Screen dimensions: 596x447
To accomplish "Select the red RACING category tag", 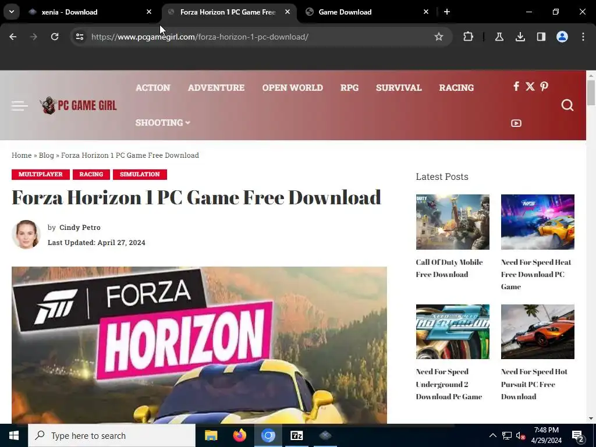I will click(x=91, y=174).
